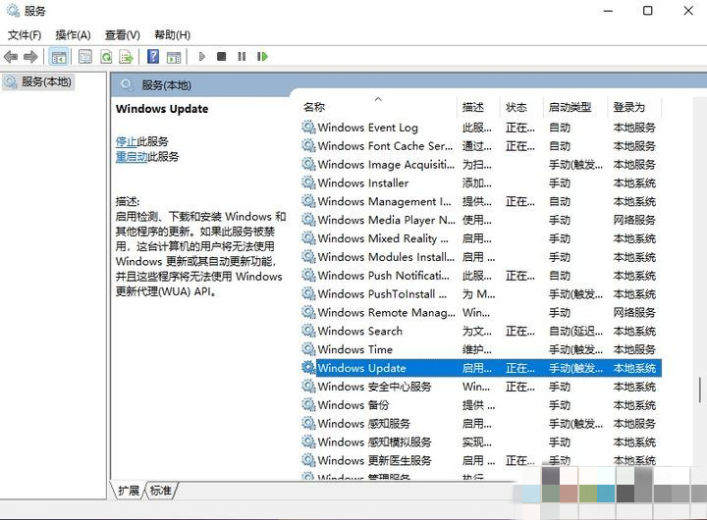Open the 文件(F) menu
Image resolution: width=707 pixels, height=520 pixels.
25,35
